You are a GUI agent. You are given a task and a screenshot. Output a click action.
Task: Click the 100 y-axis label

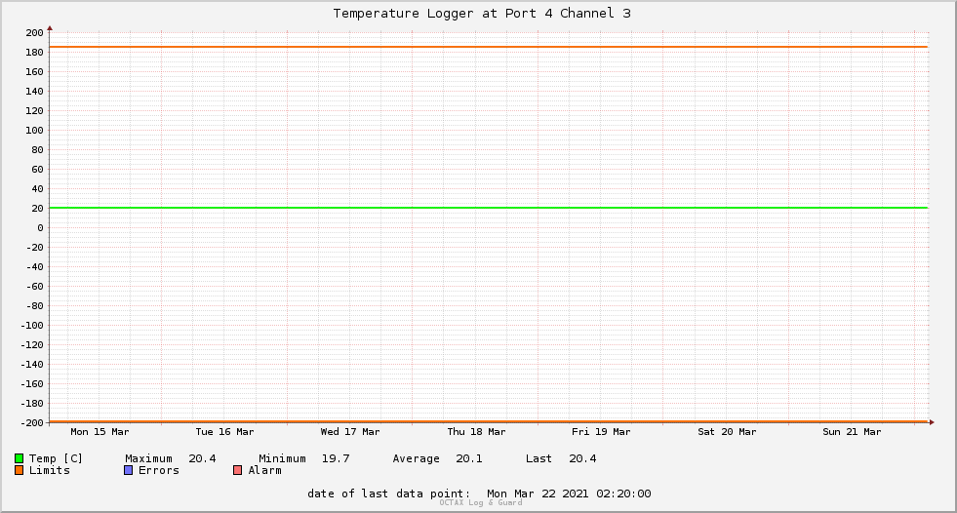(35, 131)
